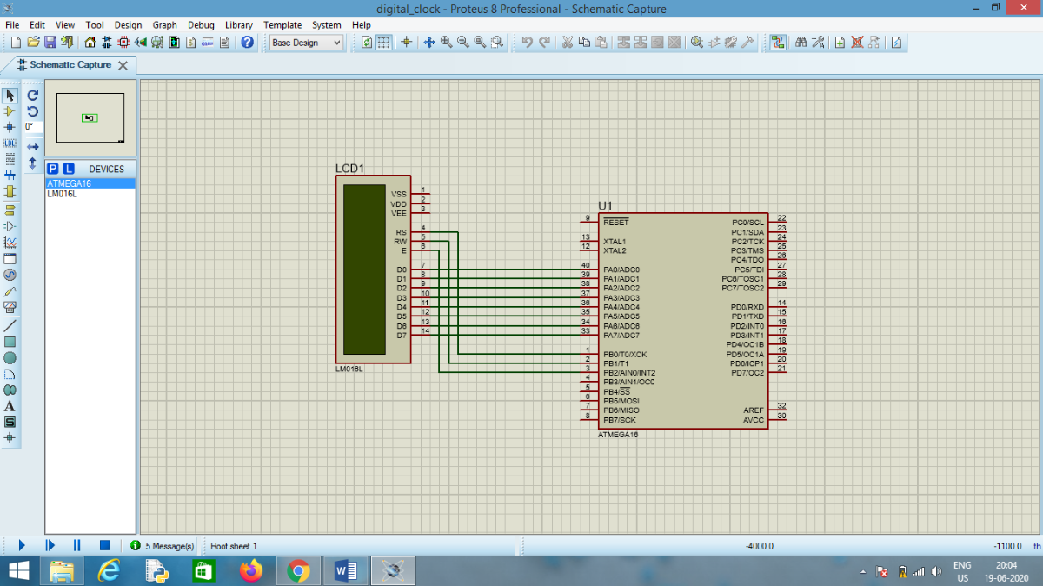Click the Redraw display icon
Screen dimensions: 1043x586
pyautogui.click(x=367, y=42)
